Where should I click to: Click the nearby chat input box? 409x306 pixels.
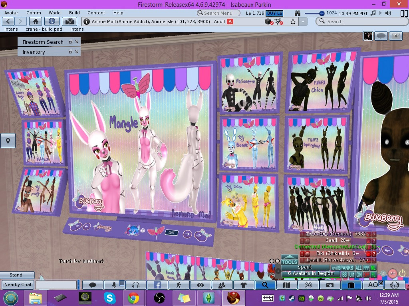tap(56, 284)
